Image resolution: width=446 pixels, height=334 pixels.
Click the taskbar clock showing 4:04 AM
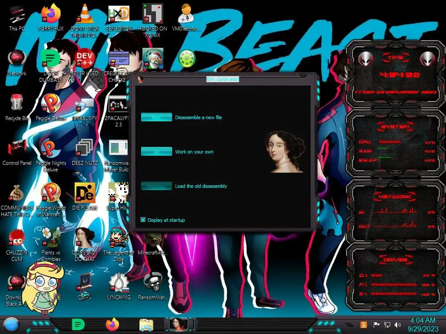tap(422, 321)
